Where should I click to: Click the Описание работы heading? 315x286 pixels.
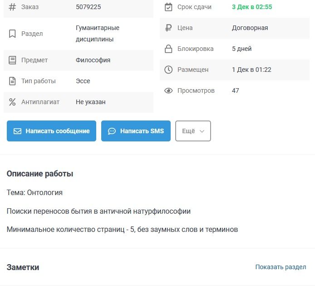[x=40, y=174]
